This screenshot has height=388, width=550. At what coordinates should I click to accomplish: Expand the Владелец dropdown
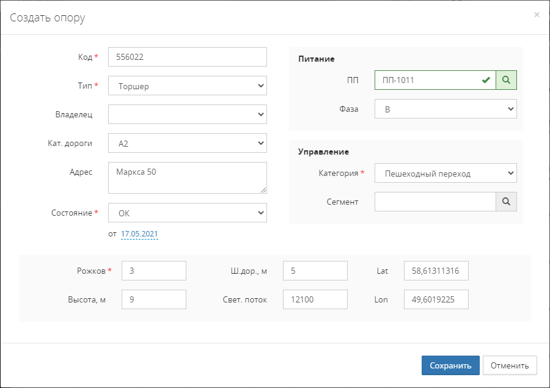coord(187,114)
